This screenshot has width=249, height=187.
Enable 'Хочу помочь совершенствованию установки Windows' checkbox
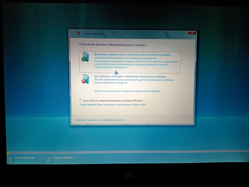pyautogui.click(x=81, y=100)
